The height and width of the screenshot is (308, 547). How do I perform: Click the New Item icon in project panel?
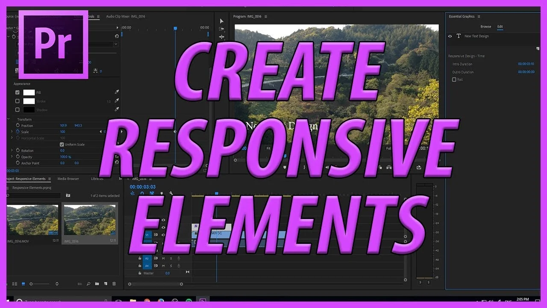(x=105, y=284)
